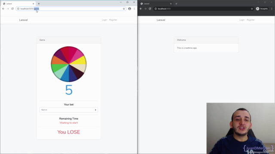Open the Your bet dropdown showing Not in
The width and height of the screenshot is (275, 154).
69,110
